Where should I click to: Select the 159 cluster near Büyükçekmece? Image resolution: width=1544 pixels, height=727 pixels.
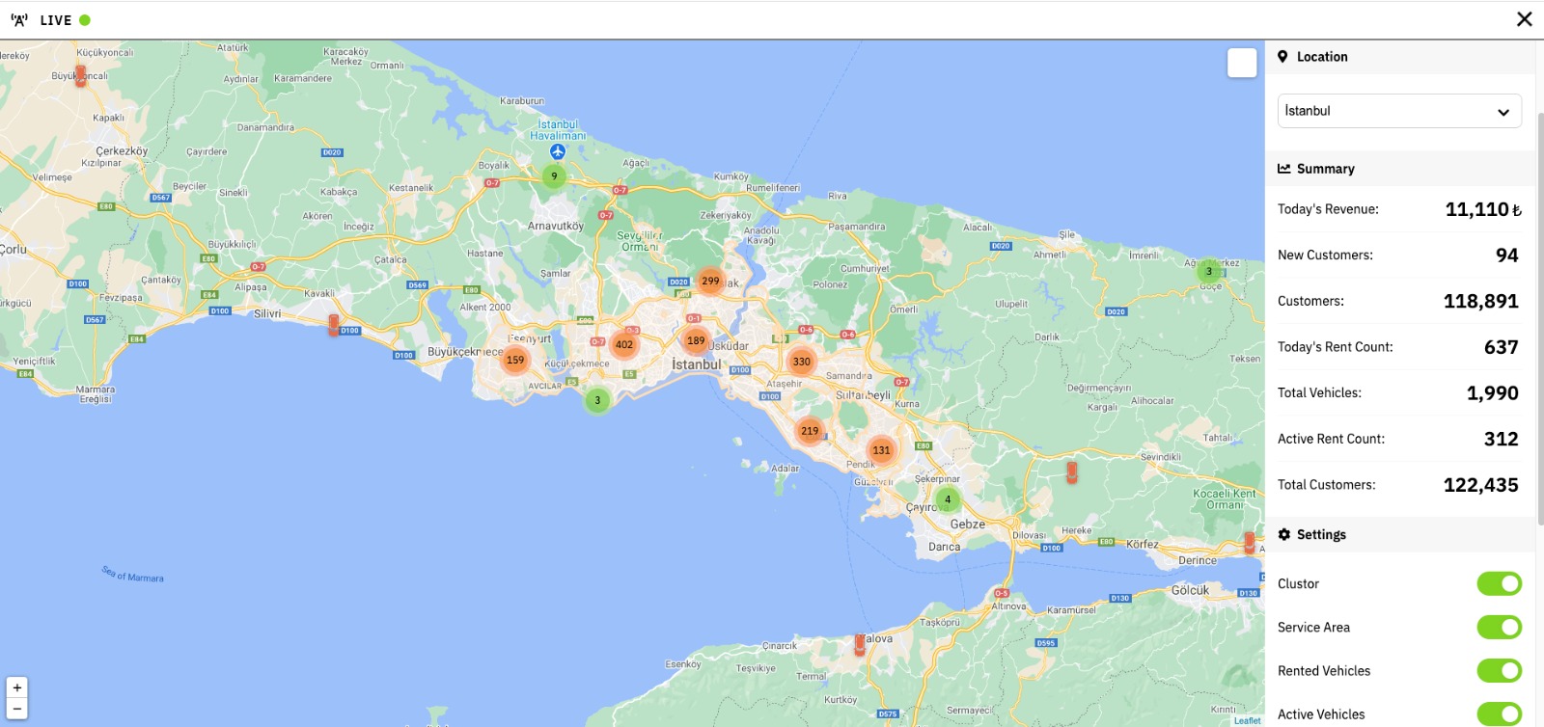click(x=515, y=360)
